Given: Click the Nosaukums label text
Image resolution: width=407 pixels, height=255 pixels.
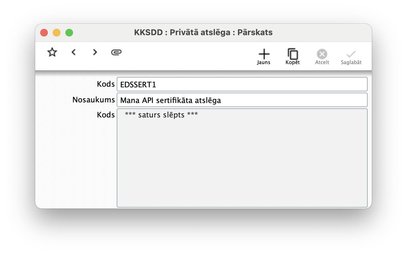Looking at the screenshot, I should pos(93,100).
